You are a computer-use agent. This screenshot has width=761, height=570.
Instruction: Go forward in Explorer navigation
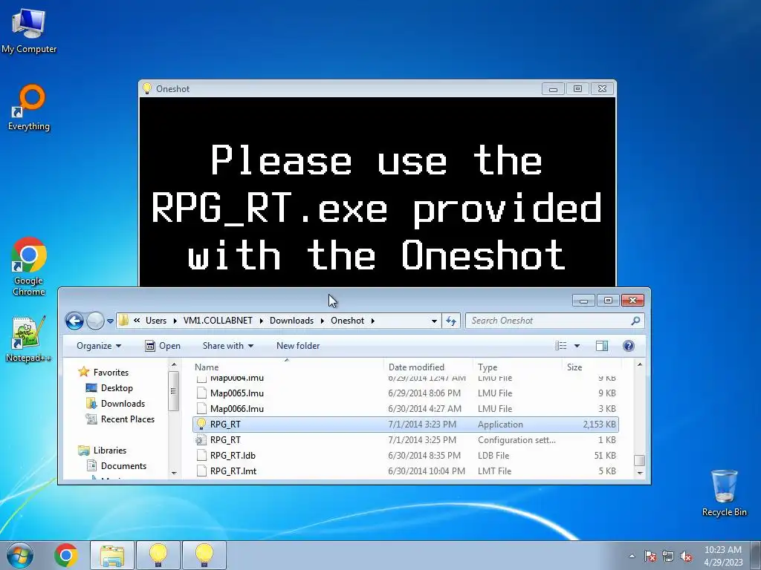(x=95, y=321)
